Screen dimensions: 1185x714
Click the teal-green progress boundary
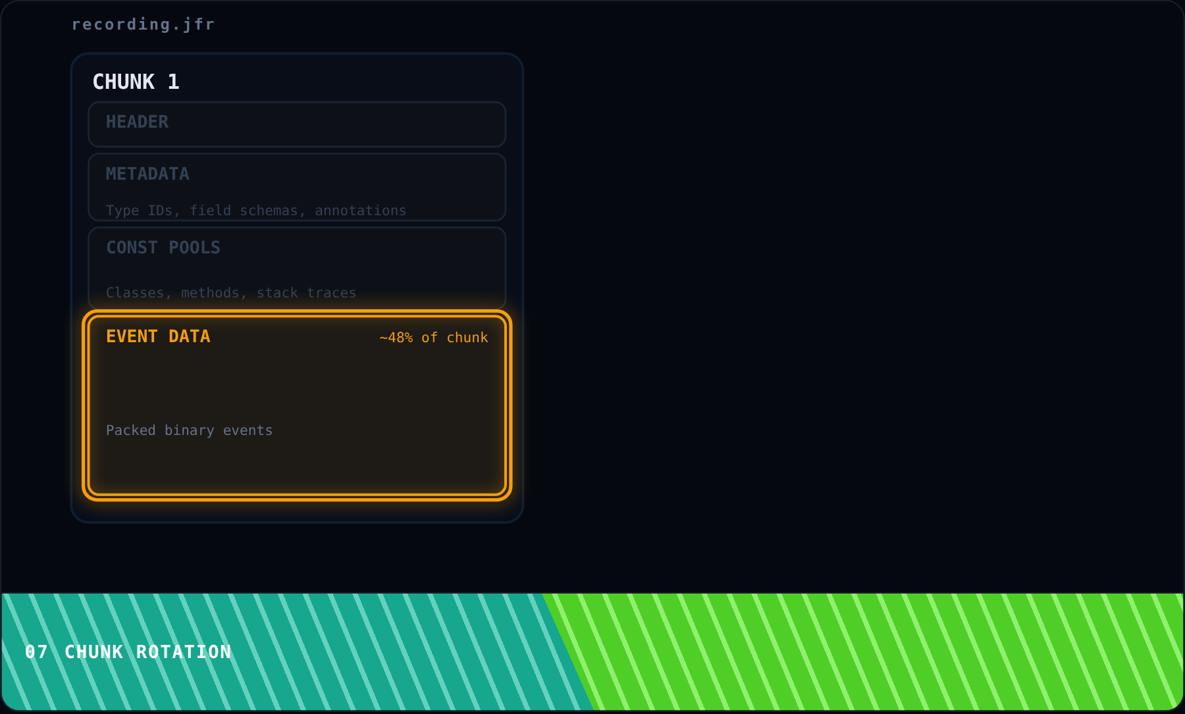click(x=567, y=651)
